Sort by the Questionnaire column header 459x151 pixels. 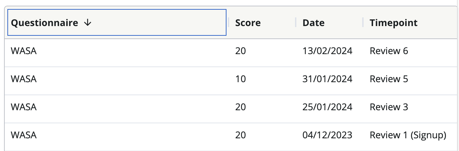tap(44, 23)
